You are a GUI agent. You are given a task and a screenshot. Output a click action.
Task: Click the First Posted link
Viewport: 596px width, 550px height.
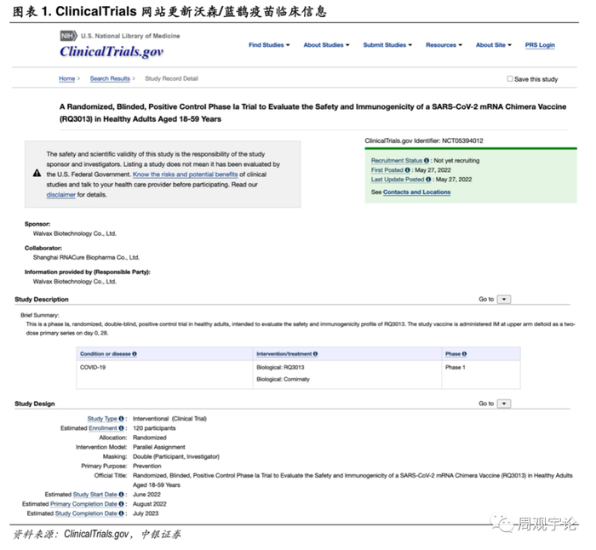387,170
